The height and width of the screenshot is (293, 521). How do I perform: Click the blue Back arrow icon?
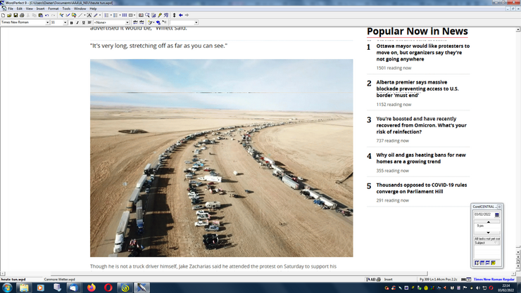[x=180, y=15]
